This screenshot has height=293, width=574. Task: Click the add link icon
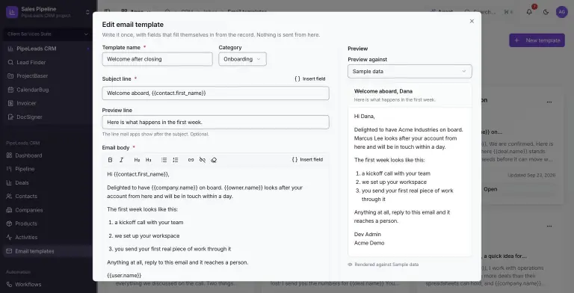(x=191, y=160)
